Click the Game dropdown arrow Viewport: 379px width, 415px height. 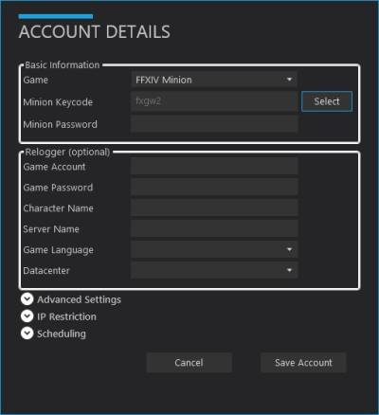[289, 80]
